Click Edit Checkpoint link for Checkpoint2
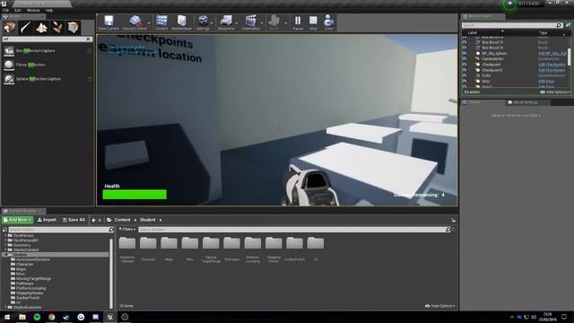 (x=552, y=70)
